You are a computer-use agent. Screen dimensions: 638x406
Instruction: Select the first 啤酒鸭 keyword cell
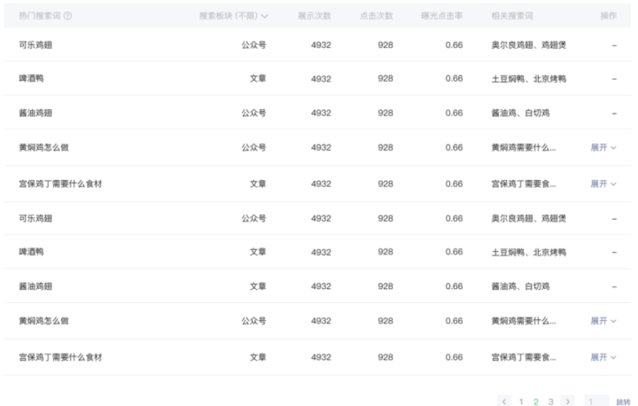click(x=31, y=78)
